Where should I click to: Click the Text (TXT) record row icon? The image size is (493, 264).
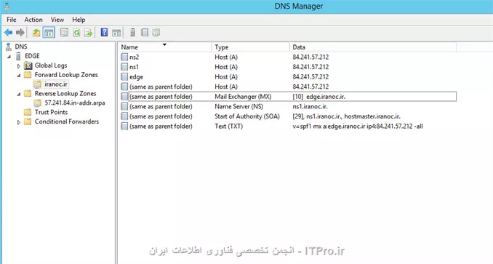[124, 127]
